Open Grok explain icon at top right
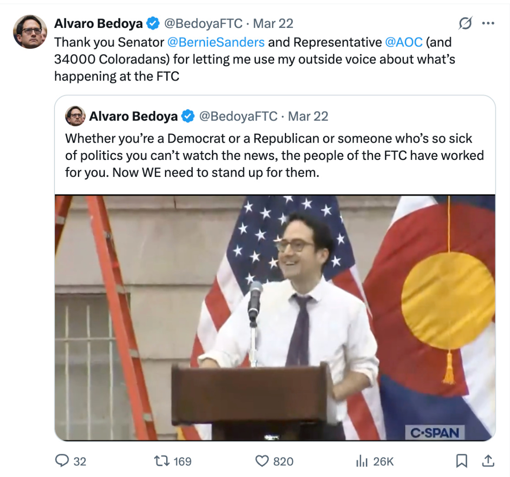Viewport: 510px width, 477px height. (x=466, y=23)
